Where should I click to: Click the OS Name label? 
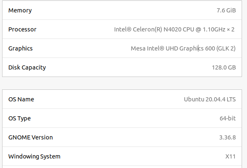21,99
